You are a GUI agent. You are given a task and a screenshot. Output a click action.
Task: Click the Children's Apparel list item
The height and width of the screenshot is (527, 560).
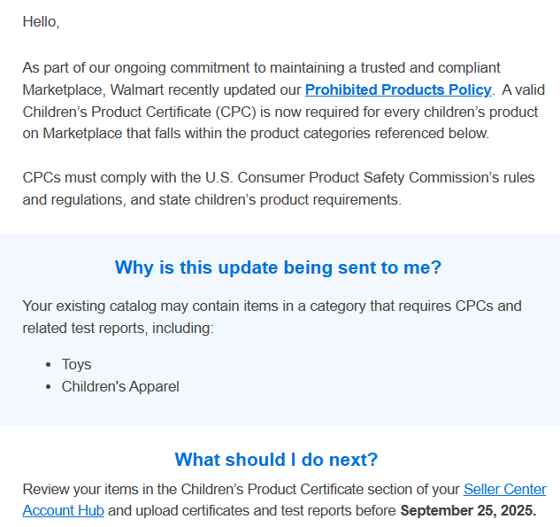pyautogui.click(x=120, y=386)
